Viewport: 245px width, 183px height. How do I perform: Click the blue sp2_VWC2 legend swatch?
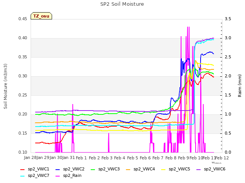[58, 169]
